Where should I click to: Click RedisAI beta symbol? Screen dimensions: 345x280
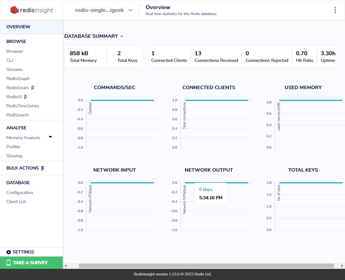[x=25, y=97]
